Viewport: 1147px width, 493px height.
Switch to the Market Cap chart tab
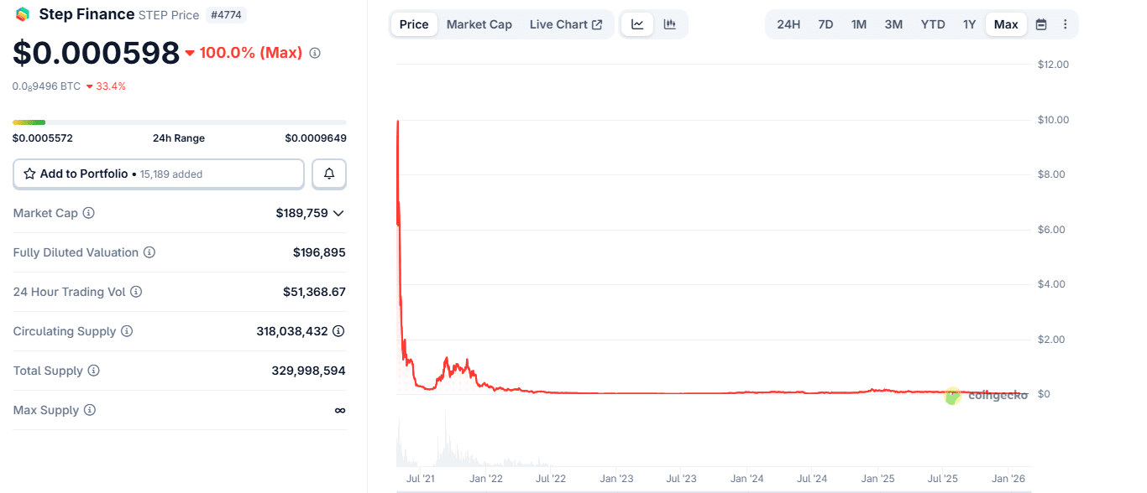coord(479,24)
